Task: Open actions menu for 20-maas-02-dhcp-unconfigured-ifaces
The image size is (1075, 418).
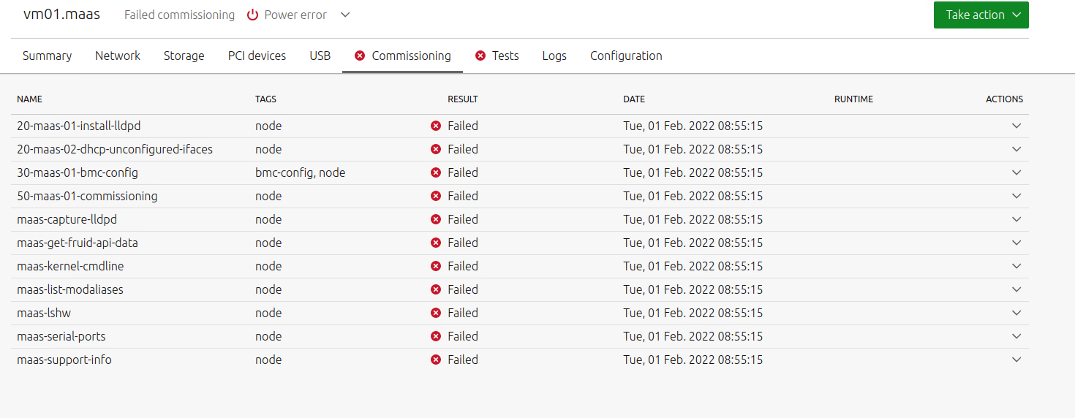Action: (x=1016, y=149)
